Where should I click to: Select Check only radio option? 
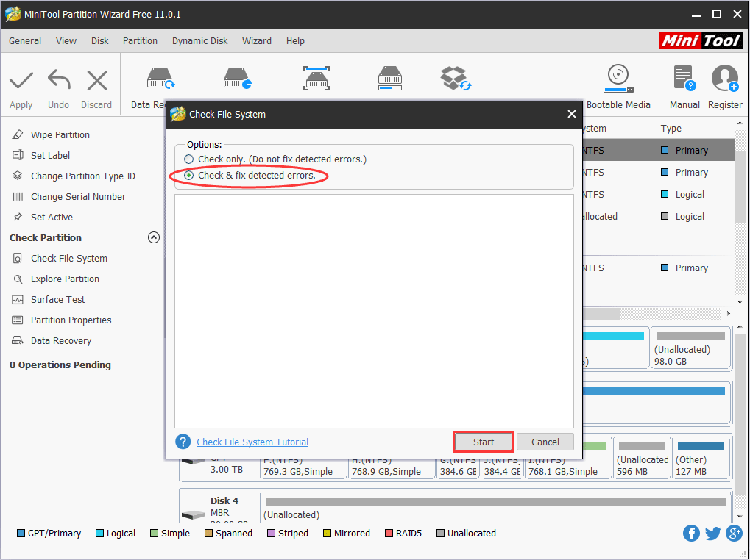click(x=189, y=159)
